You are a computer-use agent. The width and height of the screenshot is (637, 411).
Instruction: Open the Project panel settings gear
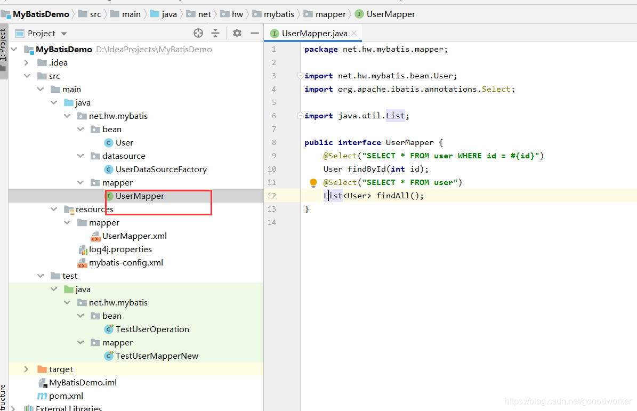coord(237,33)
